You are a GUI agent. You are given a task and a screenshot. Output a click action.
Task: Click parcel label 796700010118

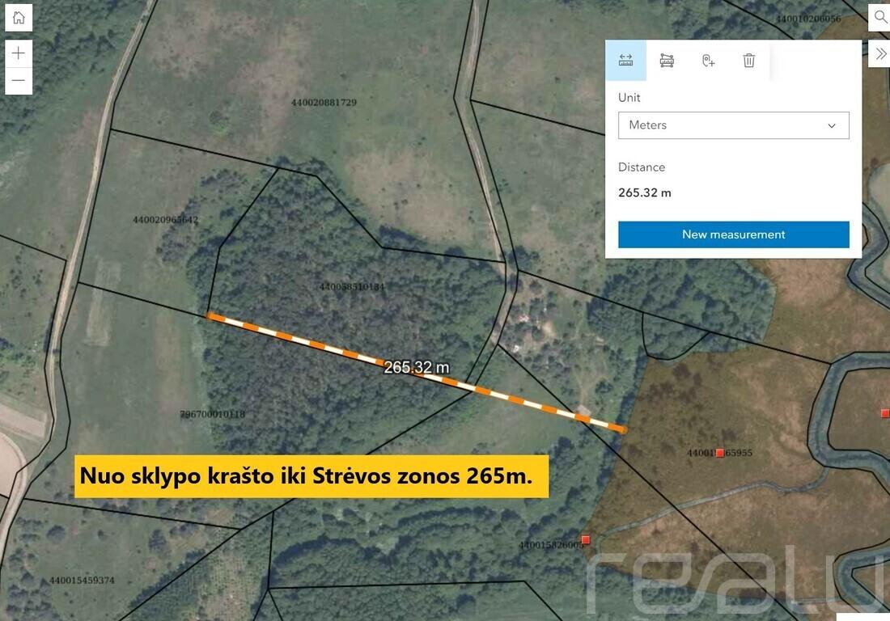tap(212, 414)
